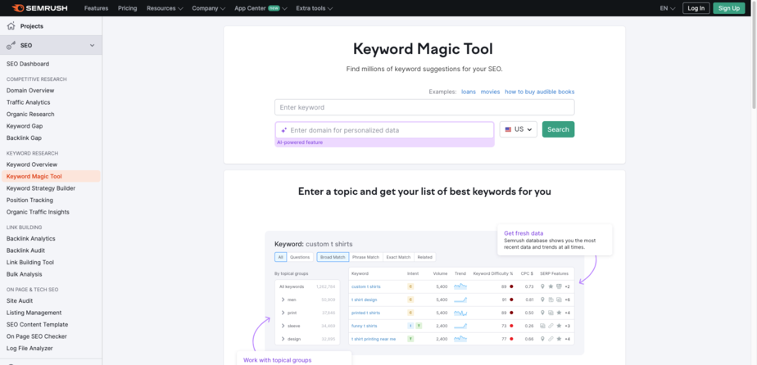
Task: Select the Broad Match tab in preview
Action: pyautogui.click(x=333, y=257)
